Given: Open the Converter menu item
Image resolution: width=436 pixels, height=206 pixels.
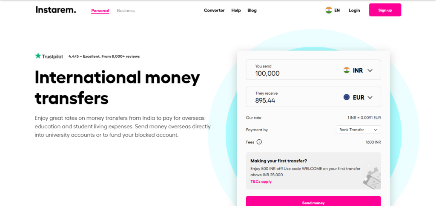Looking at the screenshot, I should tap(214, 10).
